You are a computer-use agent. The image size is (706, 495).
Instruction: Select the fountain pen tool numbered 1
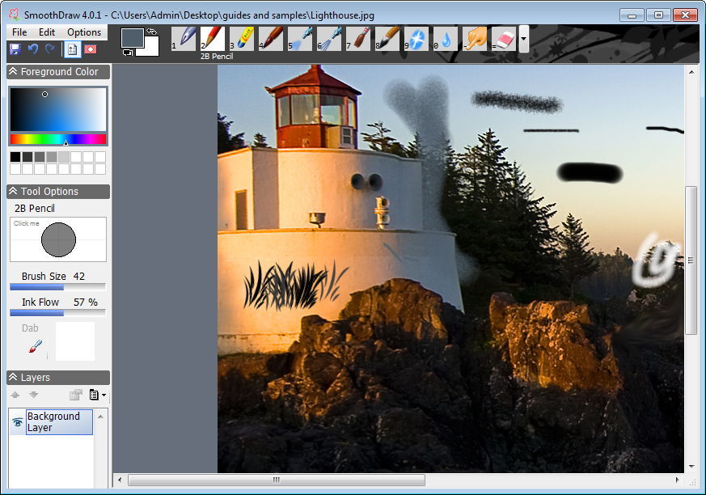click(x=185, y=39)
